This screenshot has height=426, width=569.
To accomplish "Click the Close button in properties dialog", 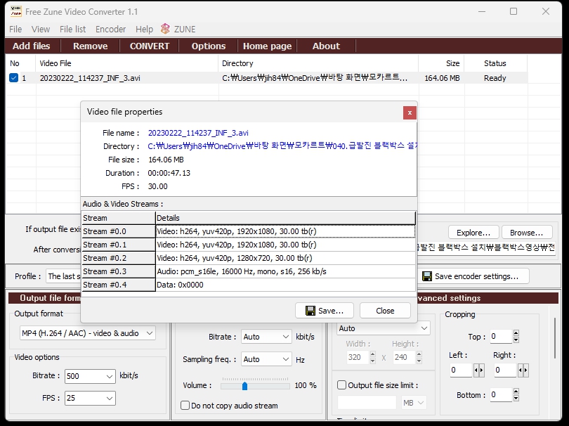I will (x=385, y=311).
